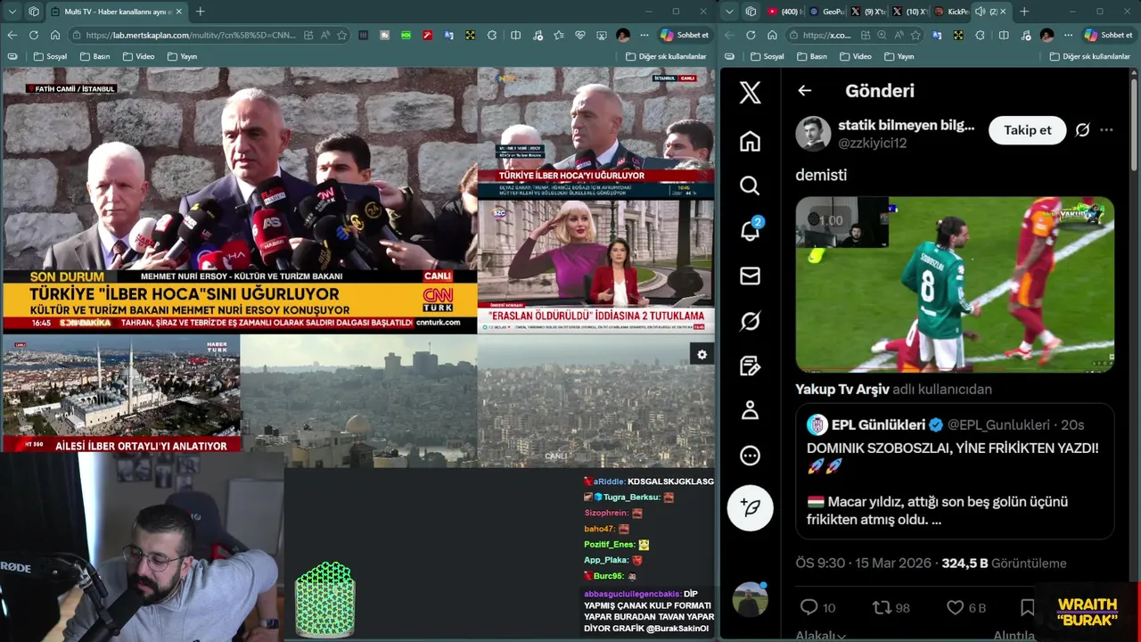Open profile avatar in X browser toolbar

point(1047,35)
